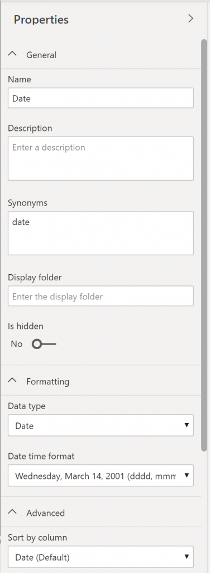This screenshot has height=573, width=210.
Task: Collapse the General section chevron
Action: pos(12,53)
